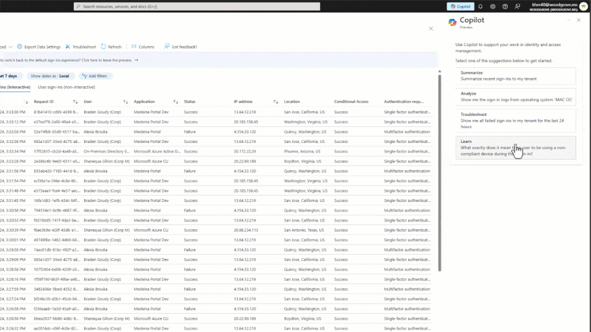The image size is (591, 332).
Task: Click the Microsoft Azure Active D... application cell
Action: click(157, 151)
